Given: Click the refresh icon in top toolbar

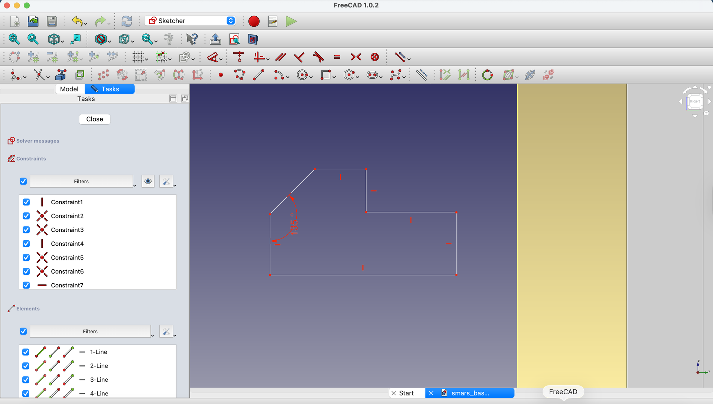Looking at the screenshot, I should [127, 21].
